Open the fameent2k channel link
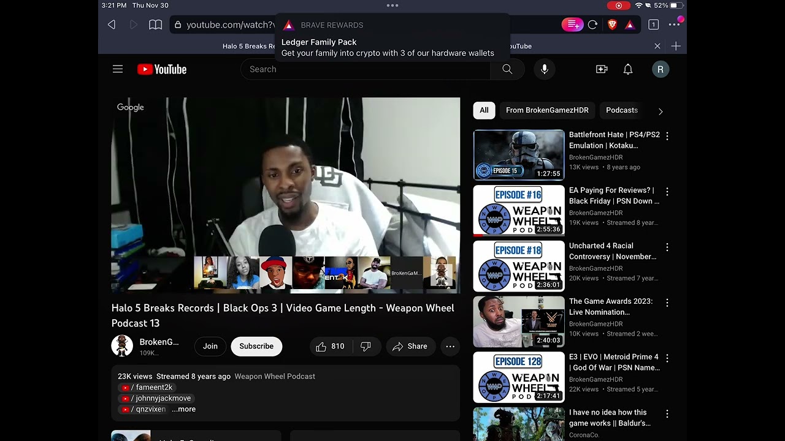 [x=147, y=387]
